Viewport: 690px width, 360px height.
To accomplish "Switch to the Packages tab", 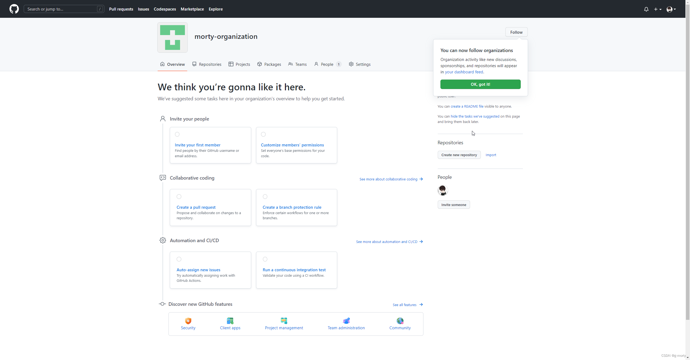I will pyautogui.click(x=269, y=64).
